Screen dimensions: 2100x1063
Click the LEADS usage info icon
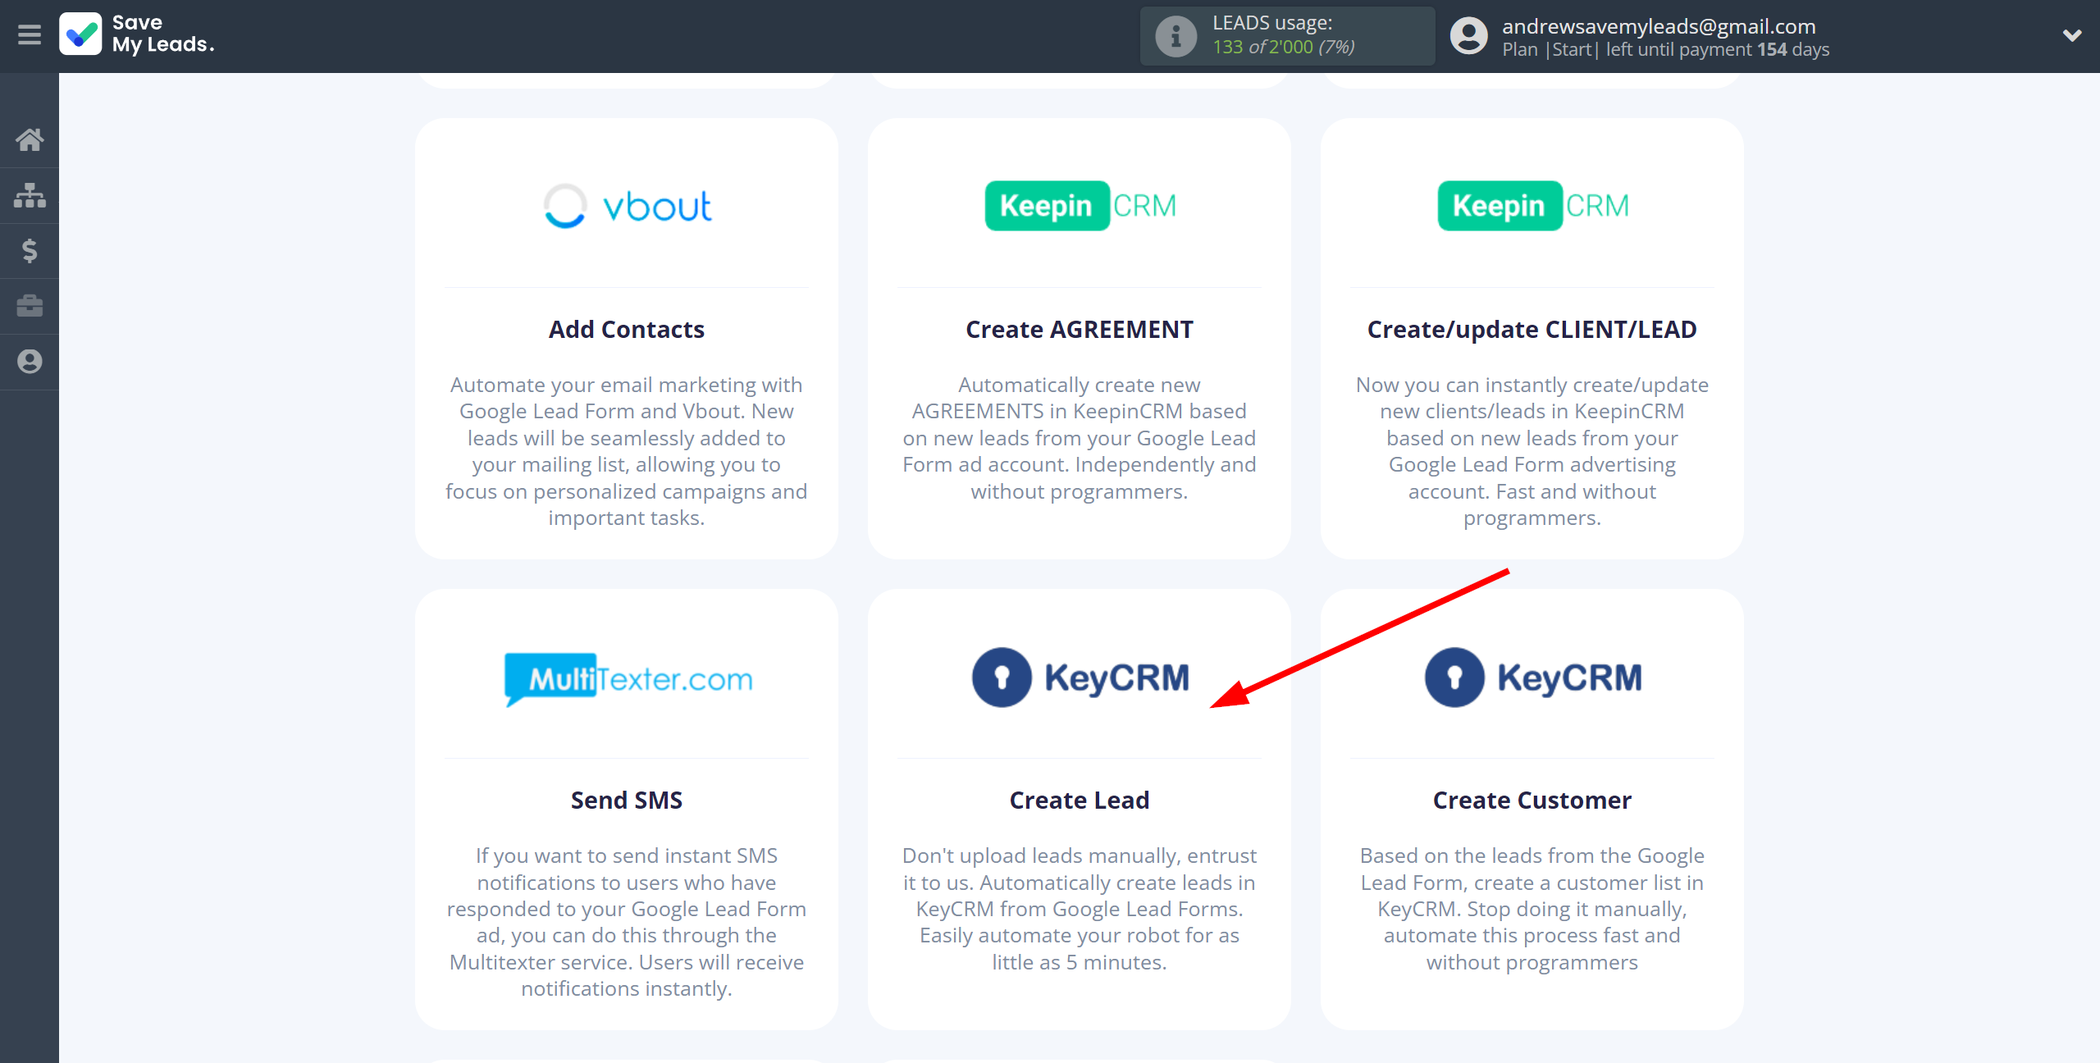point(1176,36)
